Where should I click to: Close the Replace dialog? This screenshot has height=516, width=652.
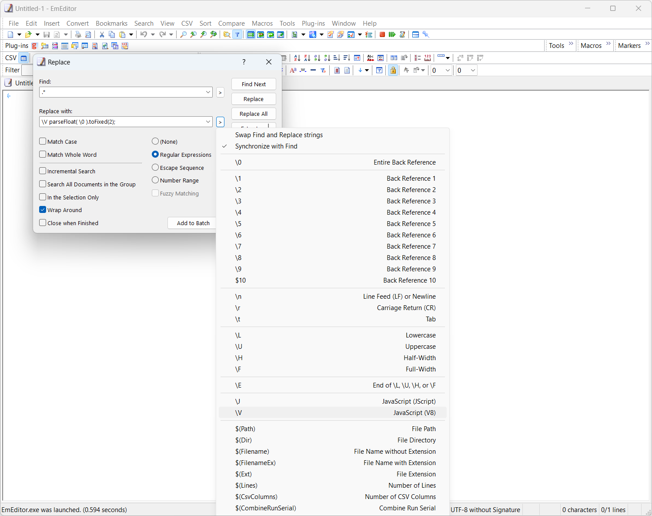coord(269,62)
